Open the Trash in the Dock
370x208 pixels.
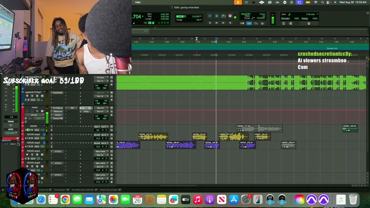coord(353,199)
